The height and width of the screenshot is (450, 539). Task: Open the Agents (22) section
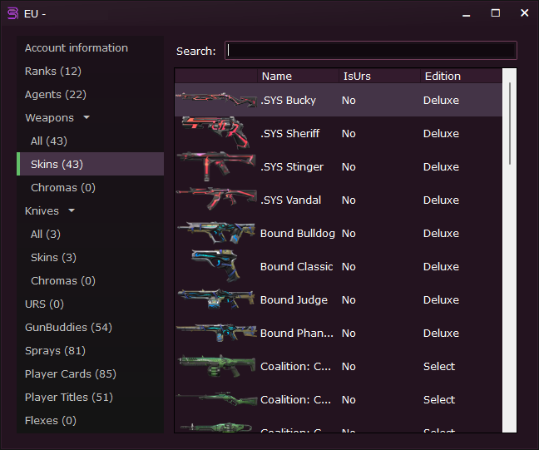56,95
